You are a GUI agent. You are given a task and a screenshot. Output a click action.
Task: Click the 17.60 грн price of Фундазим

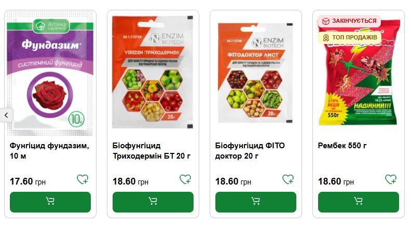(28, 181)
